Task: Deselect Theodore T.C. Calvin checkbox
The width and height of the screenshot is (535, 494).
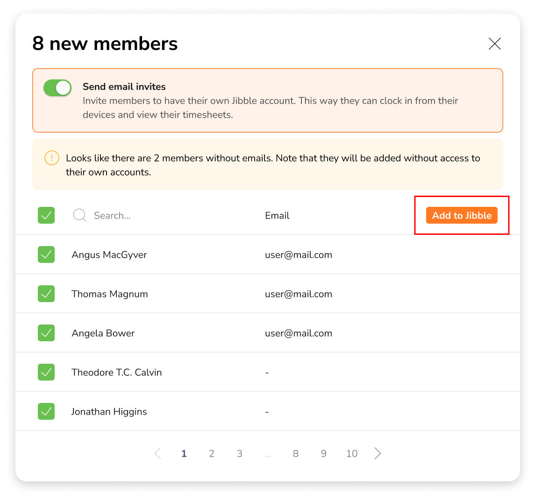Action: pyautogui.click(x=46, y=372)
